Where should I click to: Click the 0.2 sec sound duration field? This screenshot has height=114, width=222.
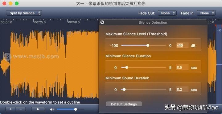point(182,89)
